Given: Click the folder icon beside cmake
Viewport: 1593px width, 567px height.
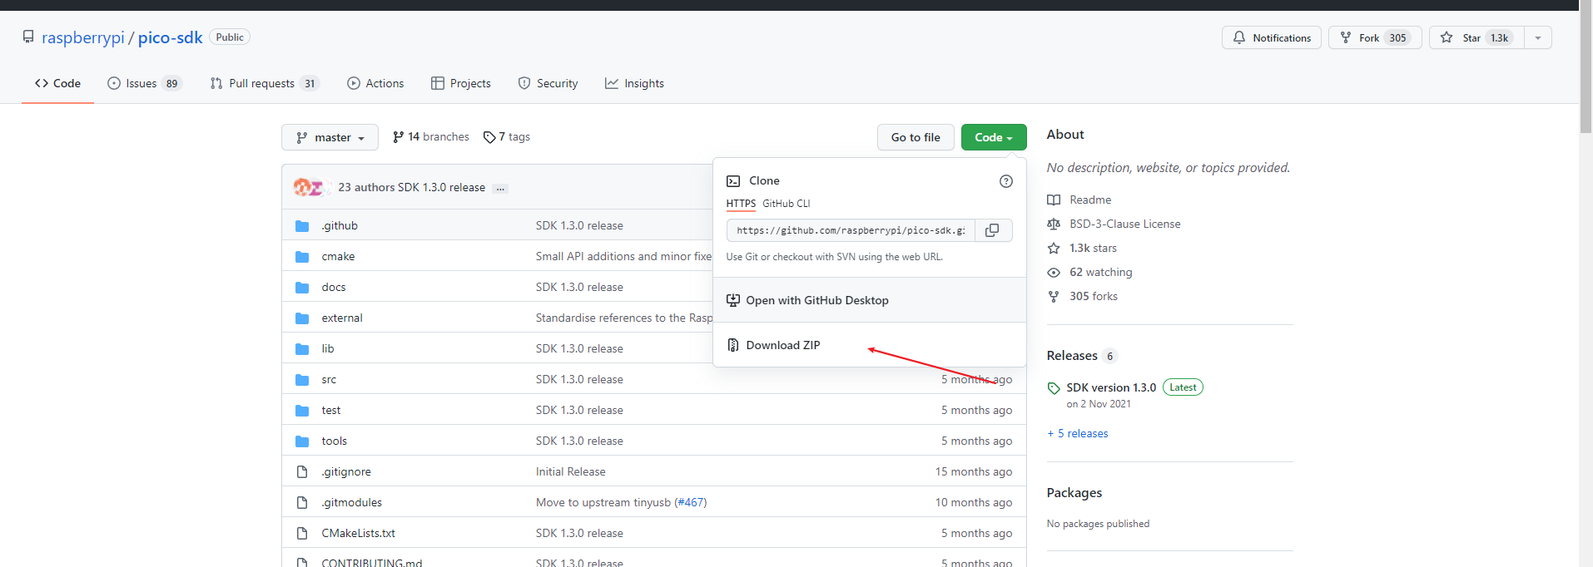Looking at the screenshot, I should coord(302,256).
